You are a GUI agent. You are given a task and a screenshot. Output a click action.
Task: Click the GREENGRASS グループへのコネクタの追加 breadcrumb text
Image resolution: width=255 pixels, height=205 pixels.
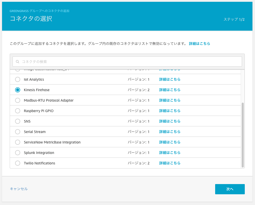40,11
